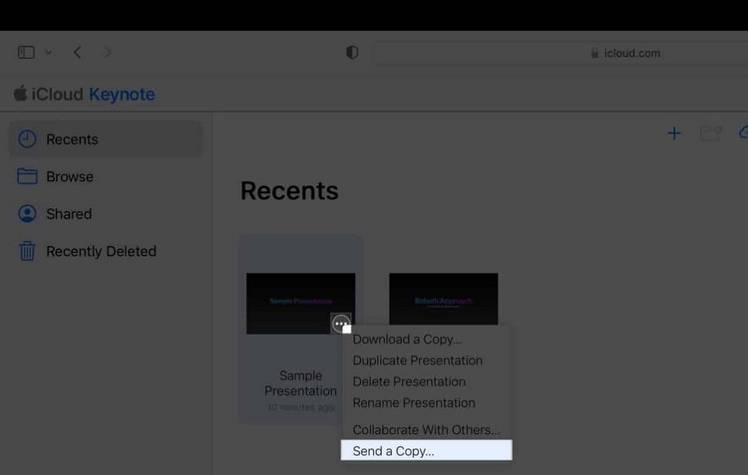Click the new folder icon
Viewport: 748px width, 475px height.
point(711,132)
